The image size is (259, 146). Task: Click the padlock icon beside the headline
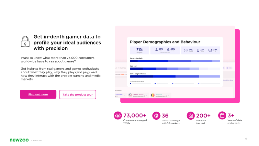(x=25, y=42)
